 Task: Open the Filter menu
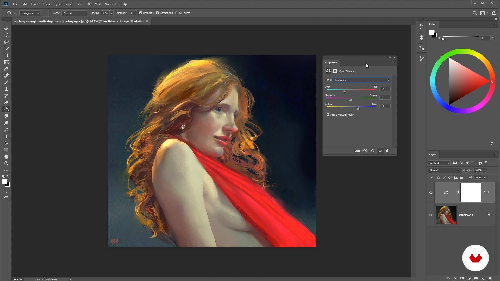click(80, 4)
